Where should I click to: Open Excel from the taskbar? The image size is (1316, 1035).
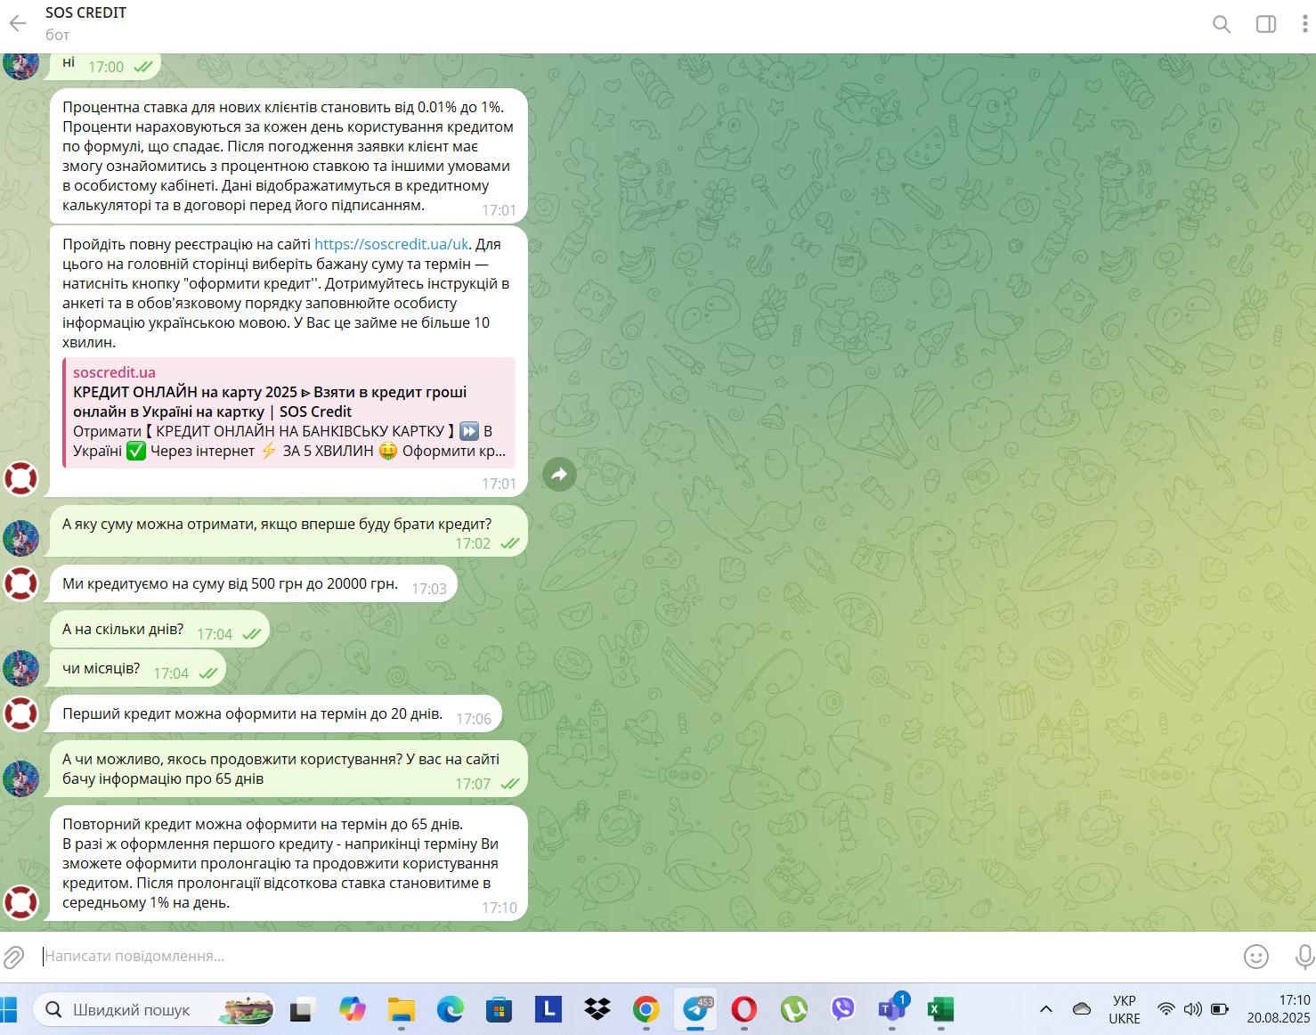click(940, 1009)
